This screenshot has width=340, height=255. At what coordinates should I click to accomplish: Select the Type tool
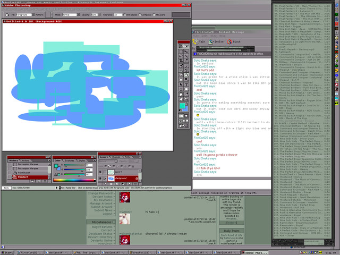[x=186, y=84]
